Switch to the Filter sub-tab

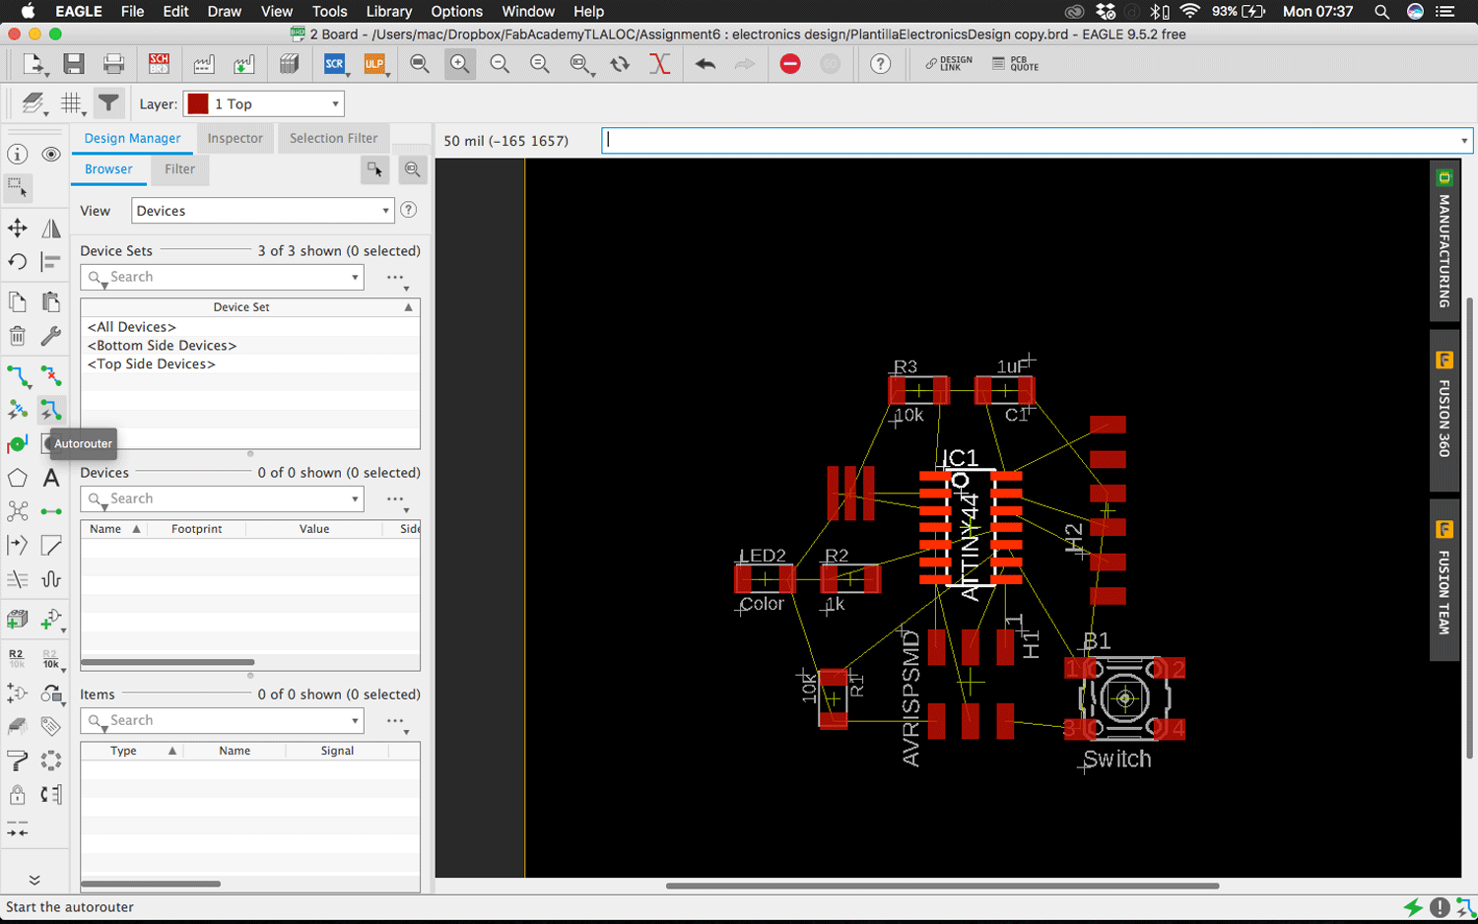click(x=179, y=169)
